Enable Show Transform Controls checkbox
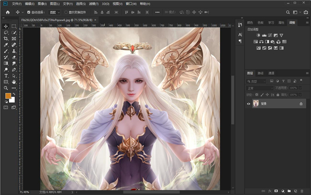Screen dimensions: 311x195 66,12
